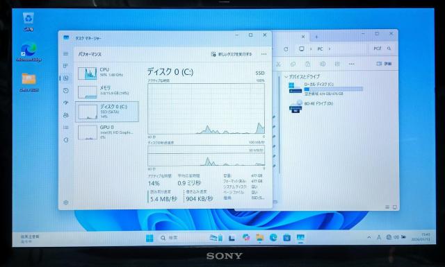
Task: Open the Details page icon in Task Manager
Action: tap(66, 128)
